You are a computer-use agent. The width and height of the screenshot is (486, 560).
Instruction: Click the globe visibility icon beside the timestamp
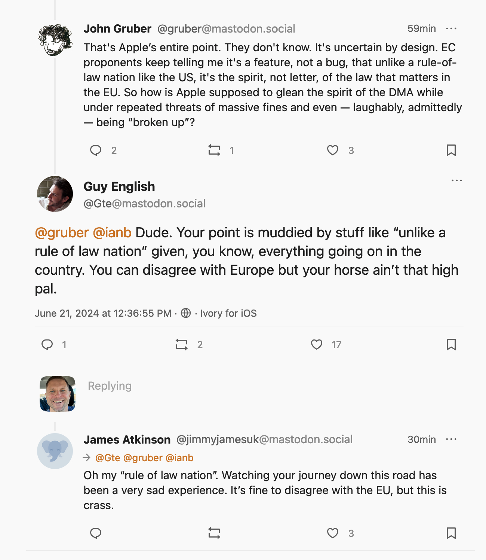186,313
